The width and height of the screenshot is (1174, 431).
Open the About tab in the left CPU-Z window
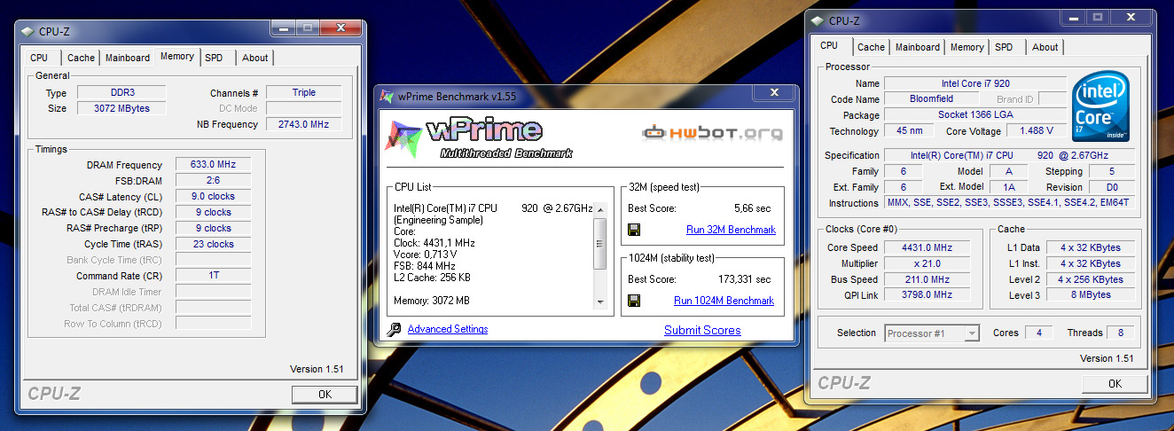[x=255, y=58]
